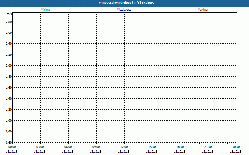The image size is (249, 155).
Task: Click the 21:00 time axis label
Action: click(208, 147)
